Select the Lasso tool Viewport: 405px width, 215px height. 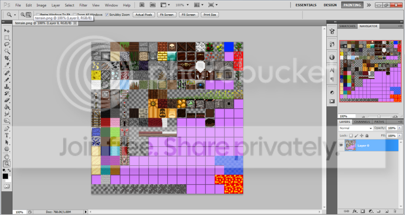[x=7, y=44]
